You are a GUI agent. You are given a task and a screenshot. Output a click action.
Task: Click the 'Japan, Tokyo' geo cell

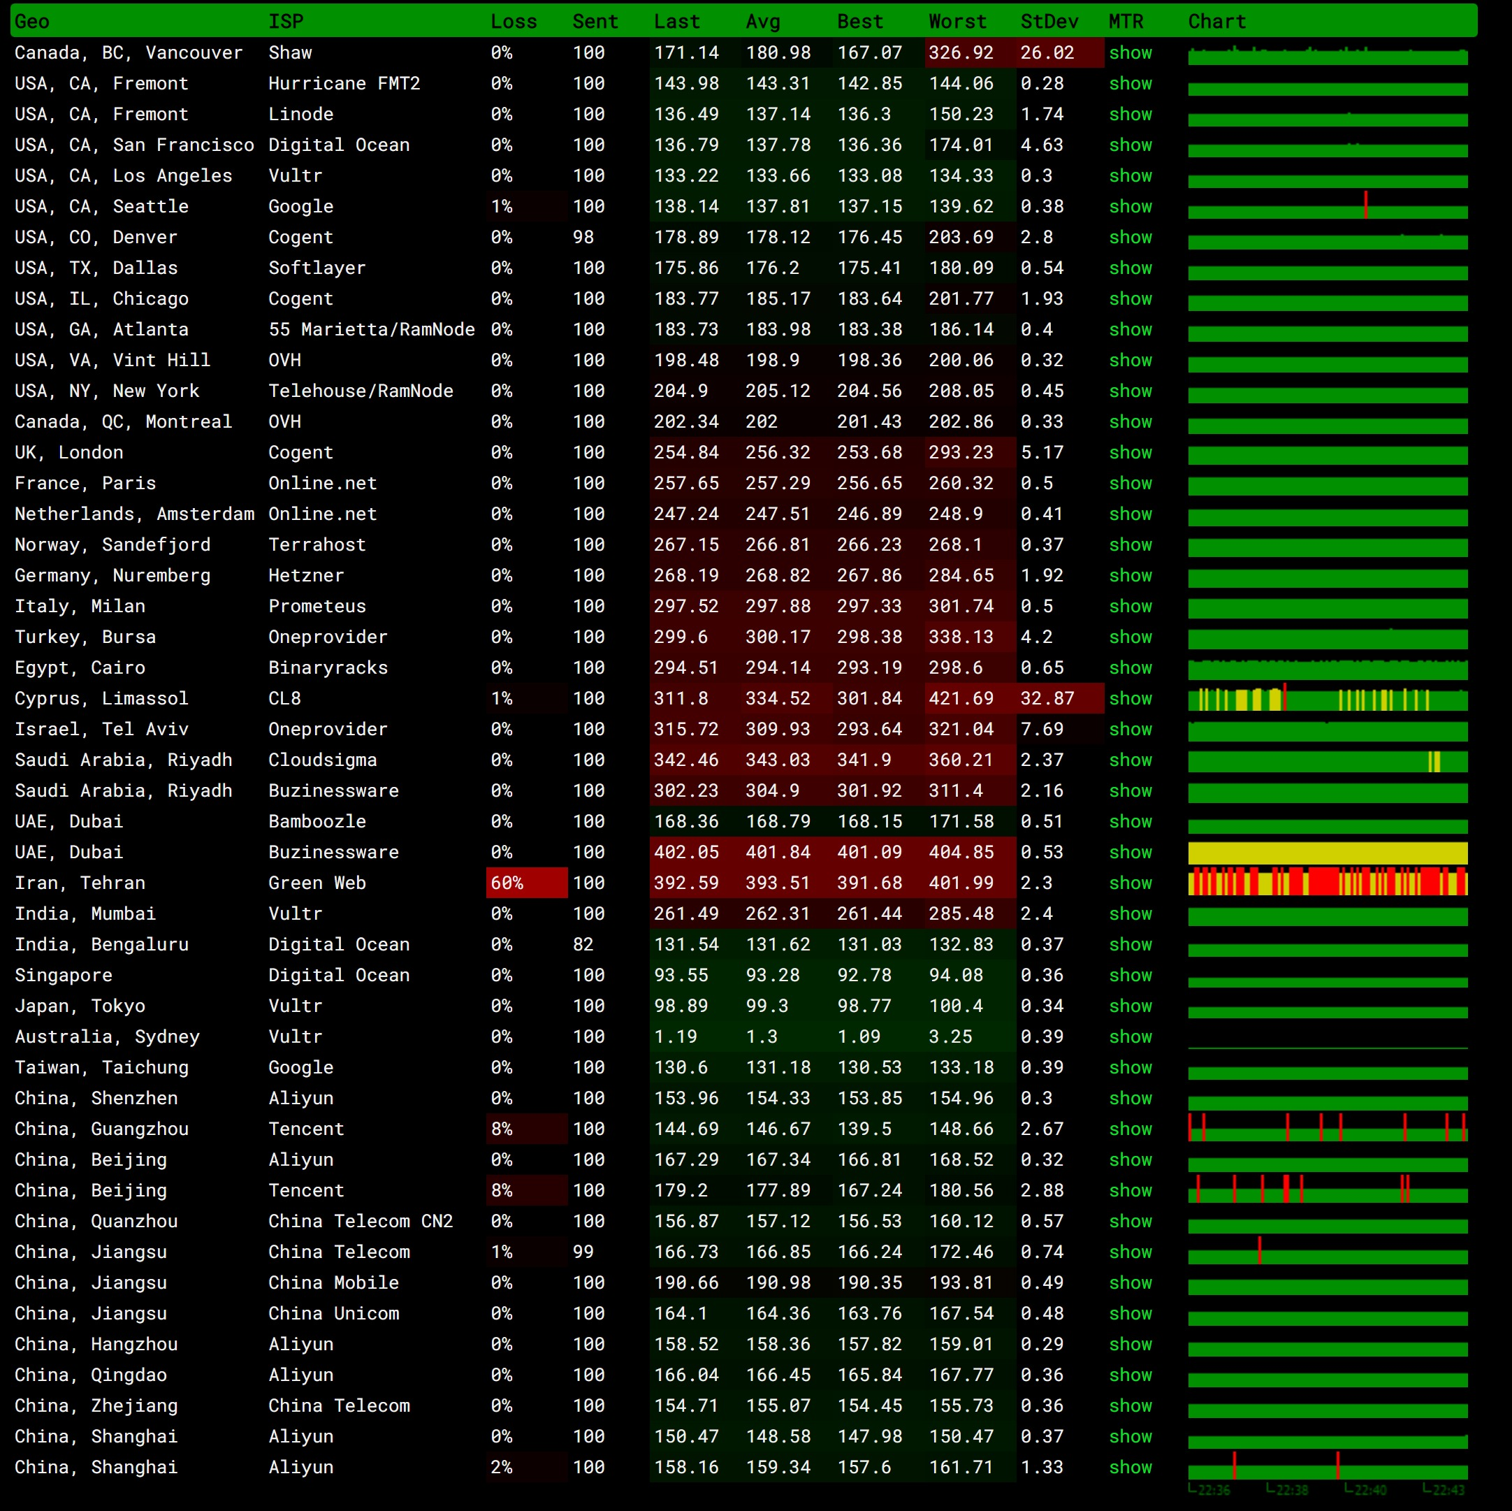click(x=80, y=1006)
